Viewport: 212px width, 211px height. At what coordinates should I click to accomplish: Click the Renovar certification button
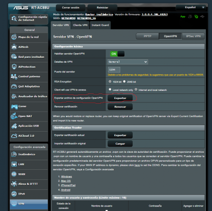coord(120,107)
